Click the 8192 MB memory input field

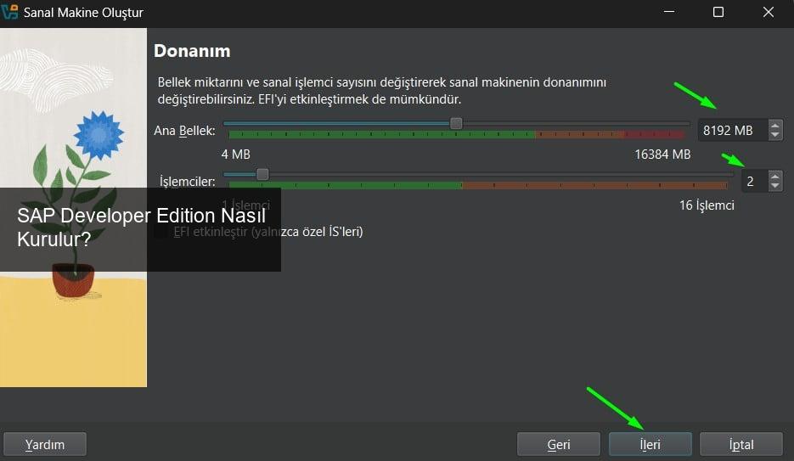coord(730,131)
